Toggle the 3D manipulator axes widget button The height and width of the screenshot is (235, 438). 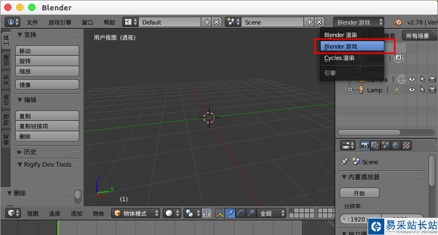[220, 214]
